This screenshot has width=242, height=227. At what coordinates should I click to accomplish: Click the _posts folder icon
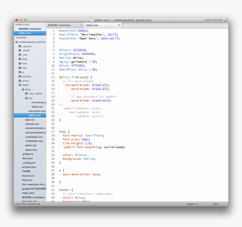coord(20,51)
